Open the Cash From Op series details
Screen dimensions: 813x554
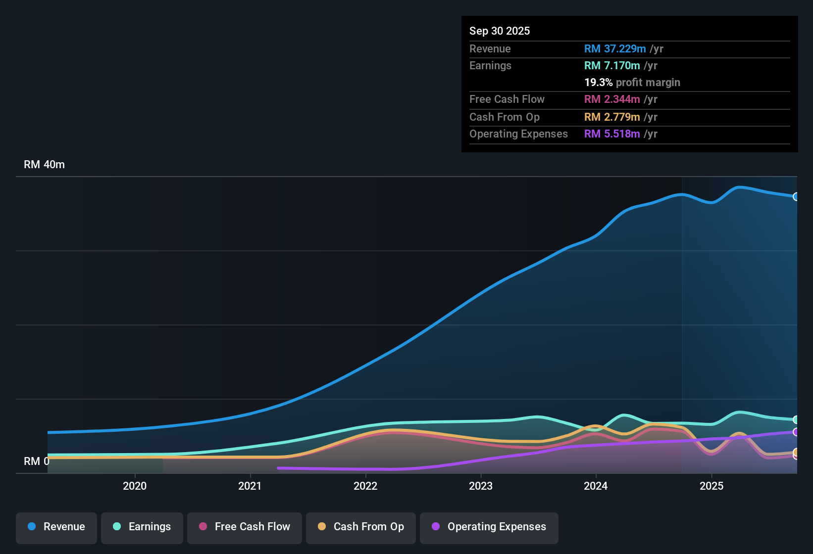360,527
